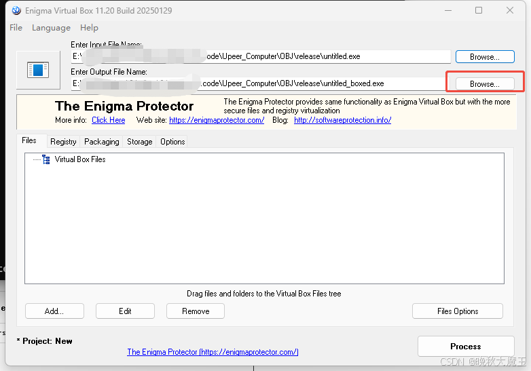This screenshot has height=371, width=531.
Task: Open the softwareprotection.info blog link
Action: coord(342,120)
